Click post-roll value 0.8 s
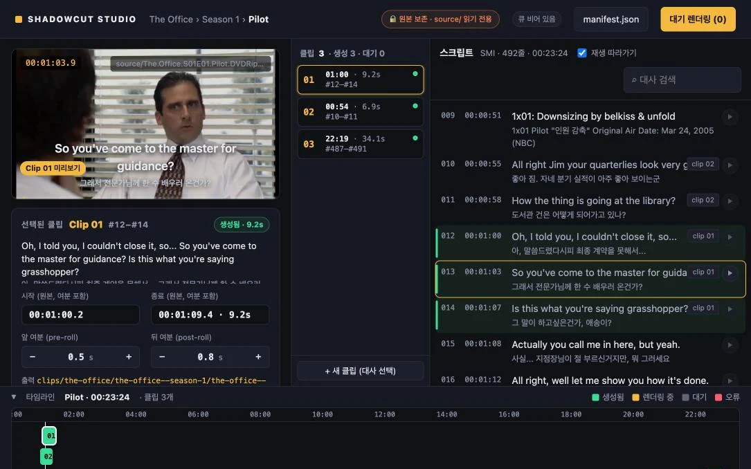This screenshot has width=751, height=469. tap(210, 357)
